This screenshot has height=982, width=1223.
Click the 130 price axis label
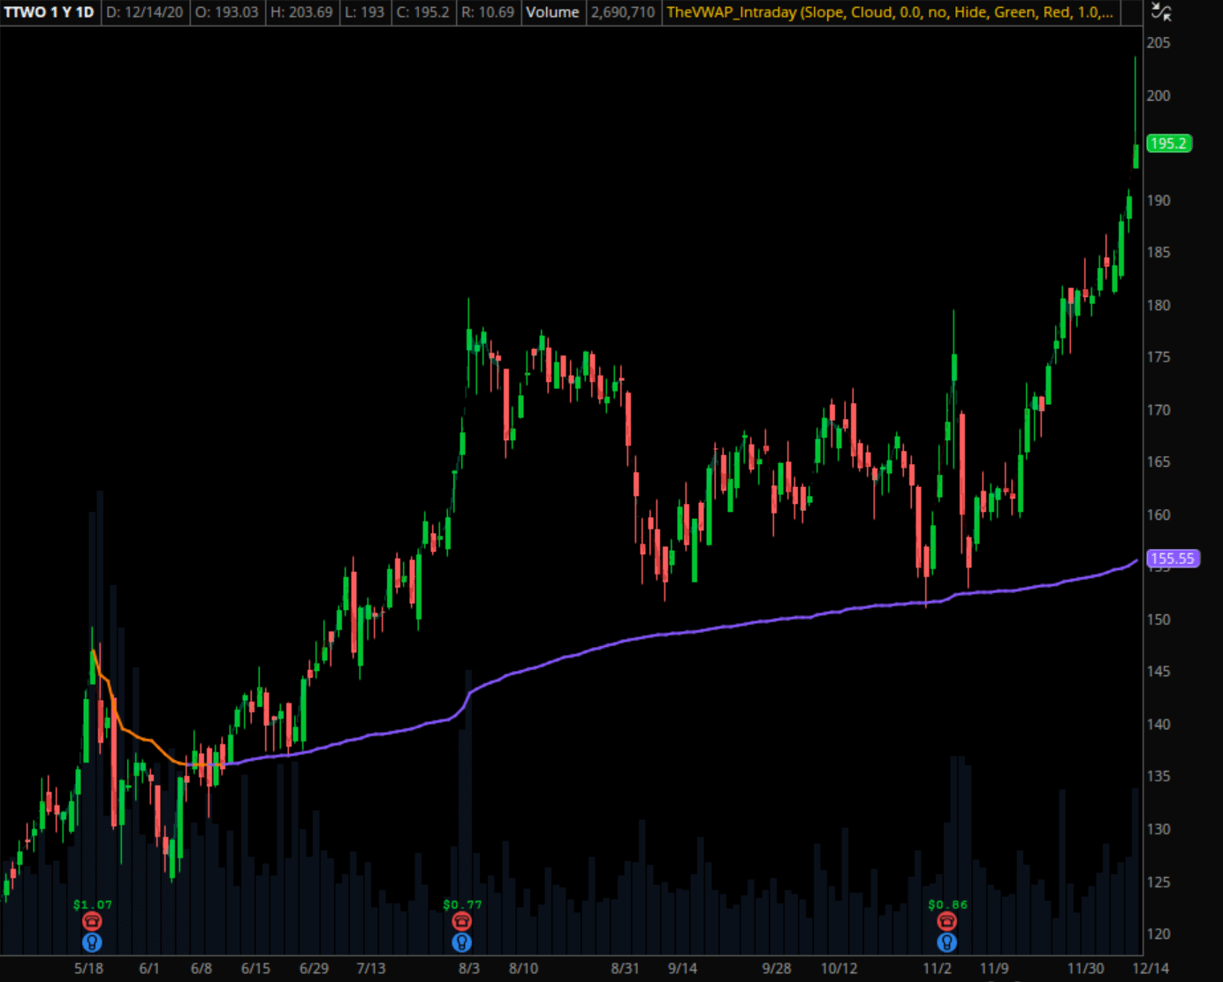(1158, 829)
